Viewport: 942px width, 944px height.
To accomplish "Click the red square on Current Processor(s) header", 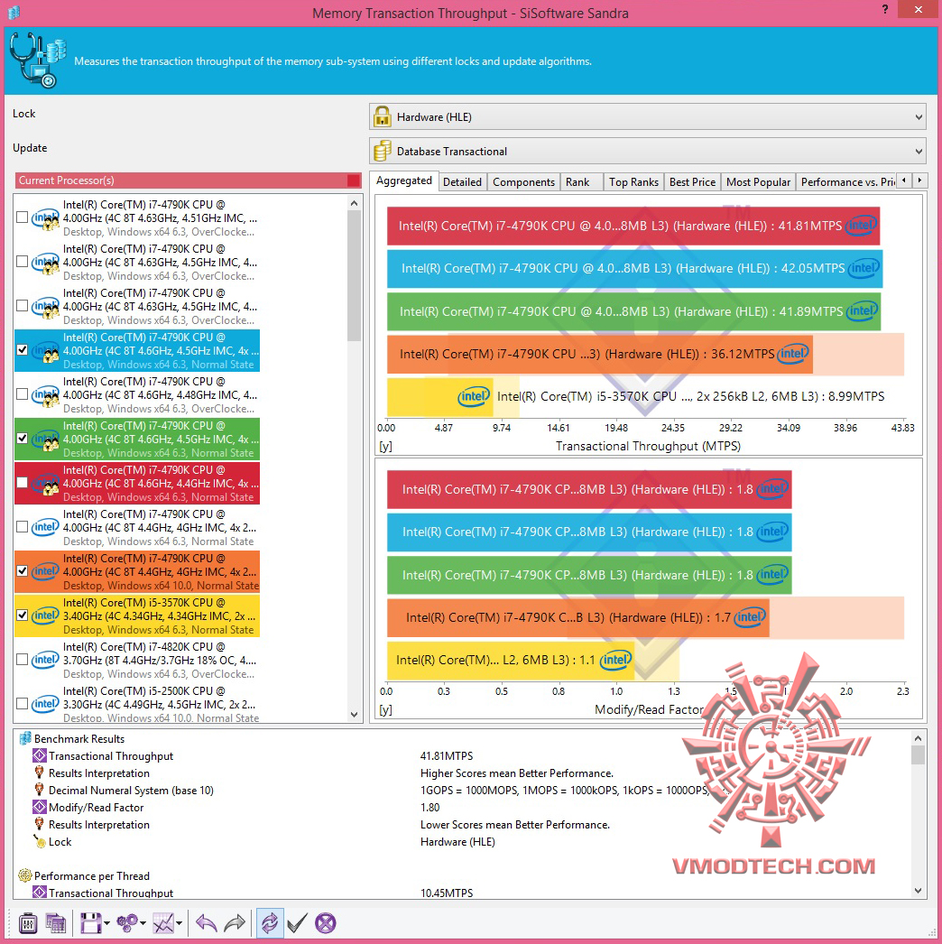I will coord(354,180).
